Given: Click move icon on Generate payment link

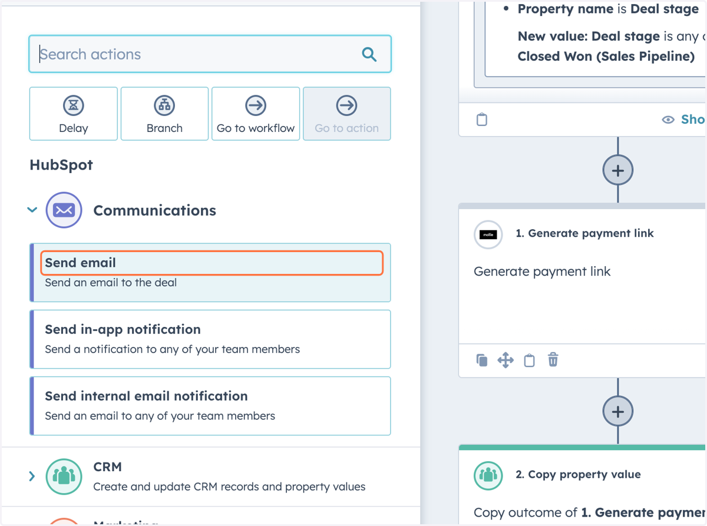Looking at the screenshot, I should pyautogui.click(x=506, y=360).
